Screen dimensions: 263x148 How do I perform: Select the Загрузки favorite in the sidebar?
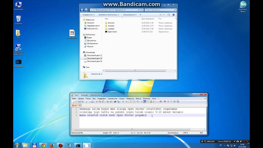point(91,23)
